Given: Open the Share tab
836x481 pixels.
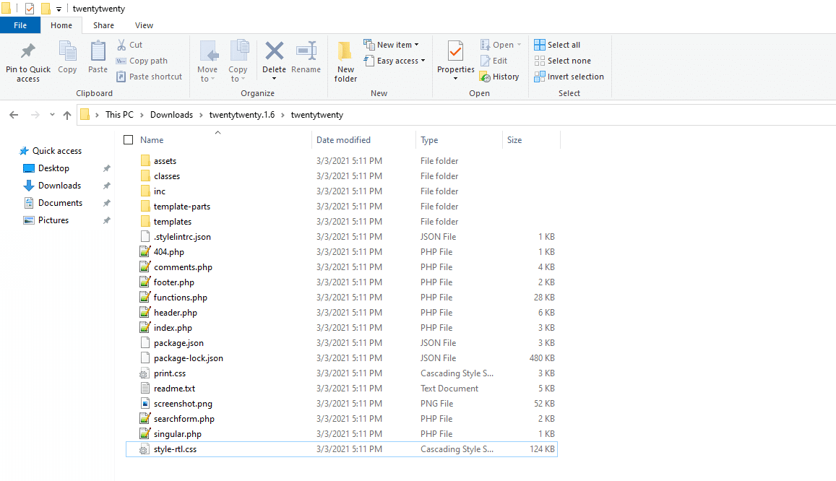Looking at the screenshot, I should pyautogui.click(x=103, y=25).
